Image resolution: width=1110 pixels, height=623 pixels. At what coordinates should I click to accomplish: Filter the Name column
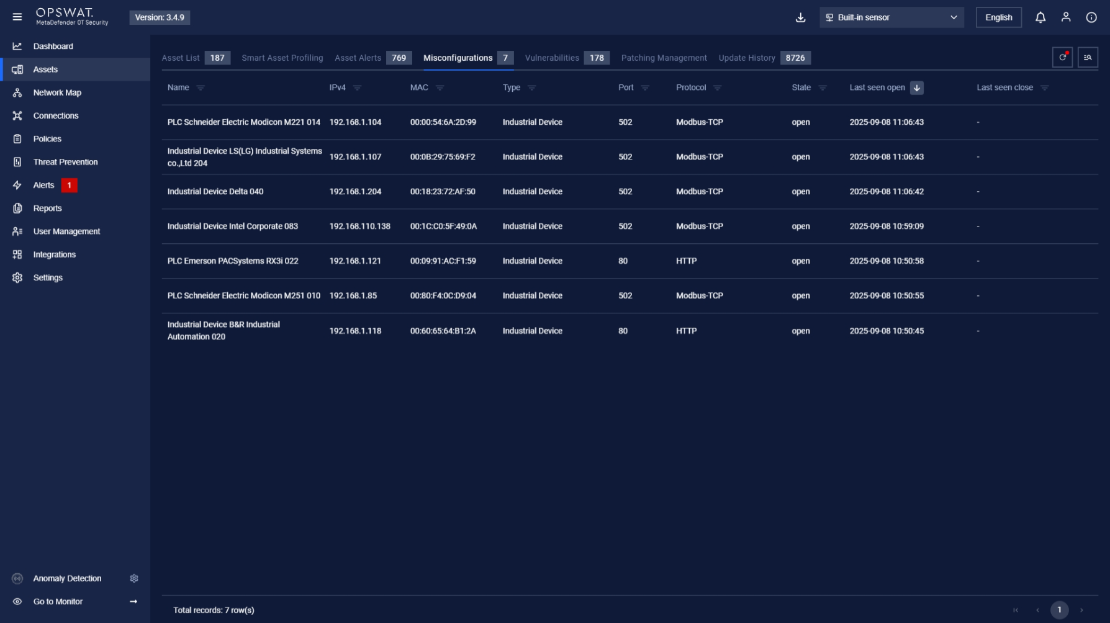tap(201, 88)
